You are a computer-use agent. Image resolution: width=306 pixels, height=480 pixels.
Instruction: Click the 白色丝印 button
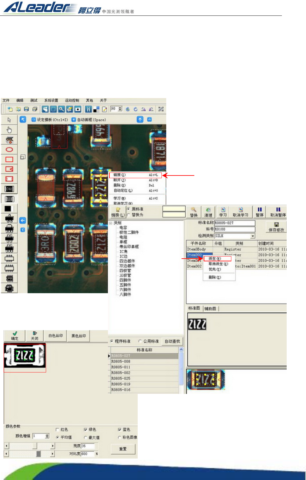(56, 336)
